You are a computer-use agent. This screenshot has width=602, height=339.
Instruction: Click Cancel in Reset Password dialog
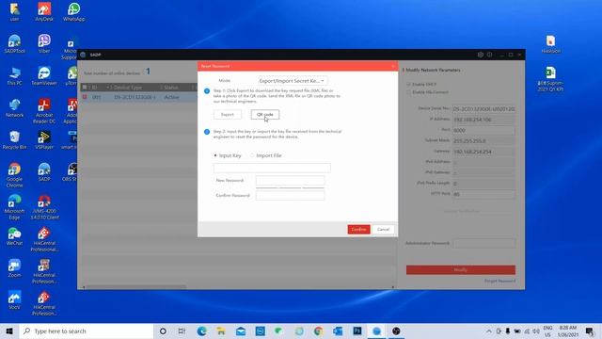pos(383,230)
